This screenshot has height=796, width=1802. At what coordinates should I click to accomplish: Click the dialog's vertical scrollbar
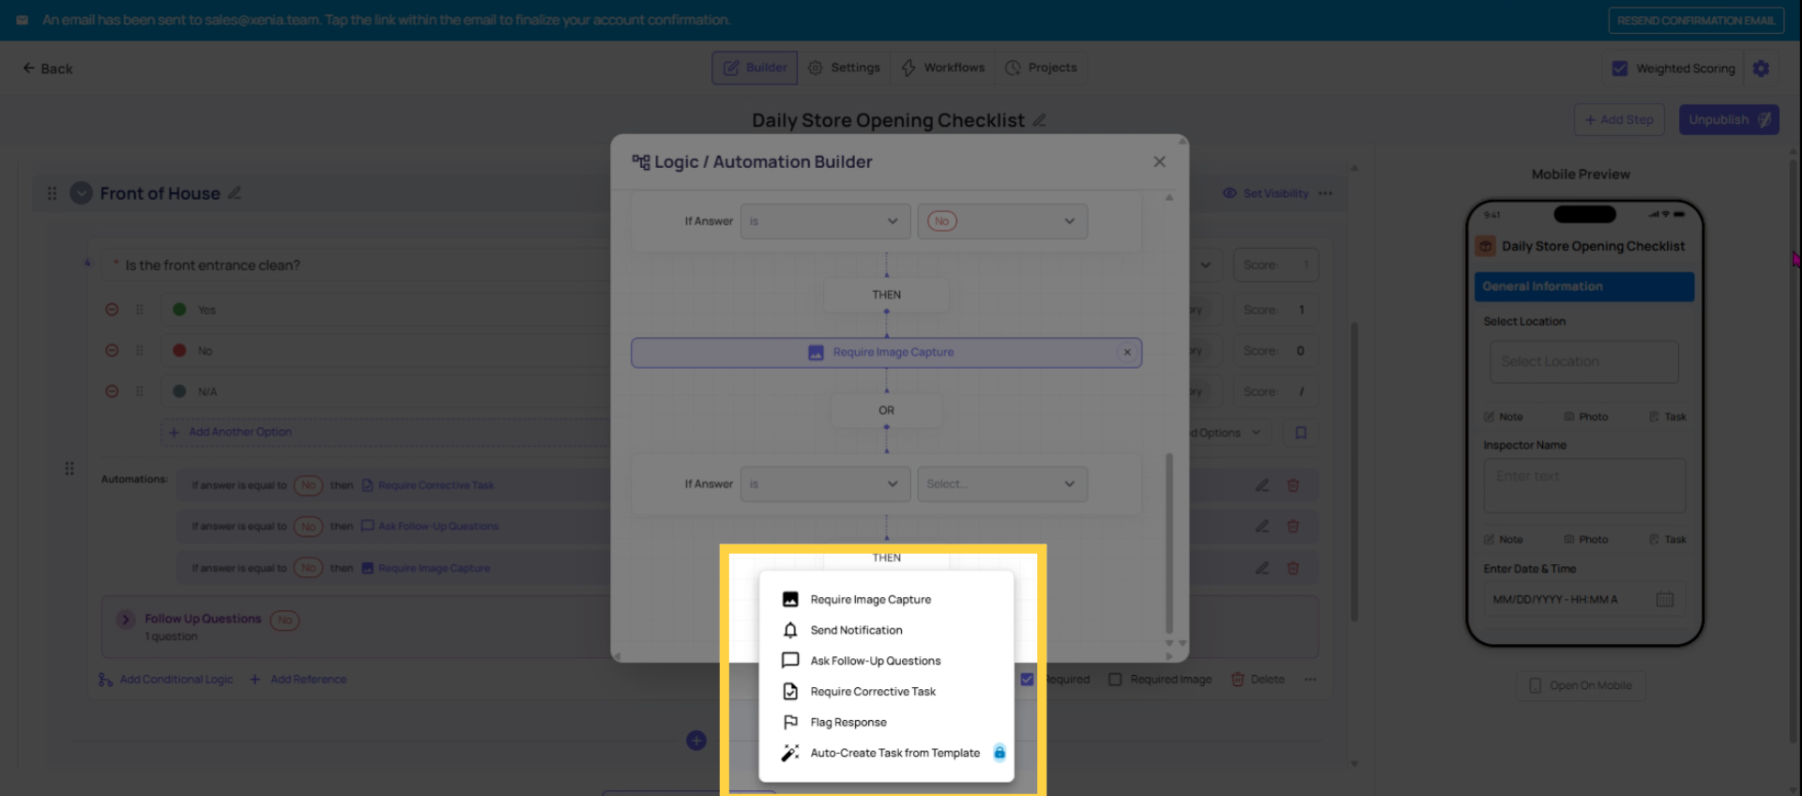(x=1169, y=544)
